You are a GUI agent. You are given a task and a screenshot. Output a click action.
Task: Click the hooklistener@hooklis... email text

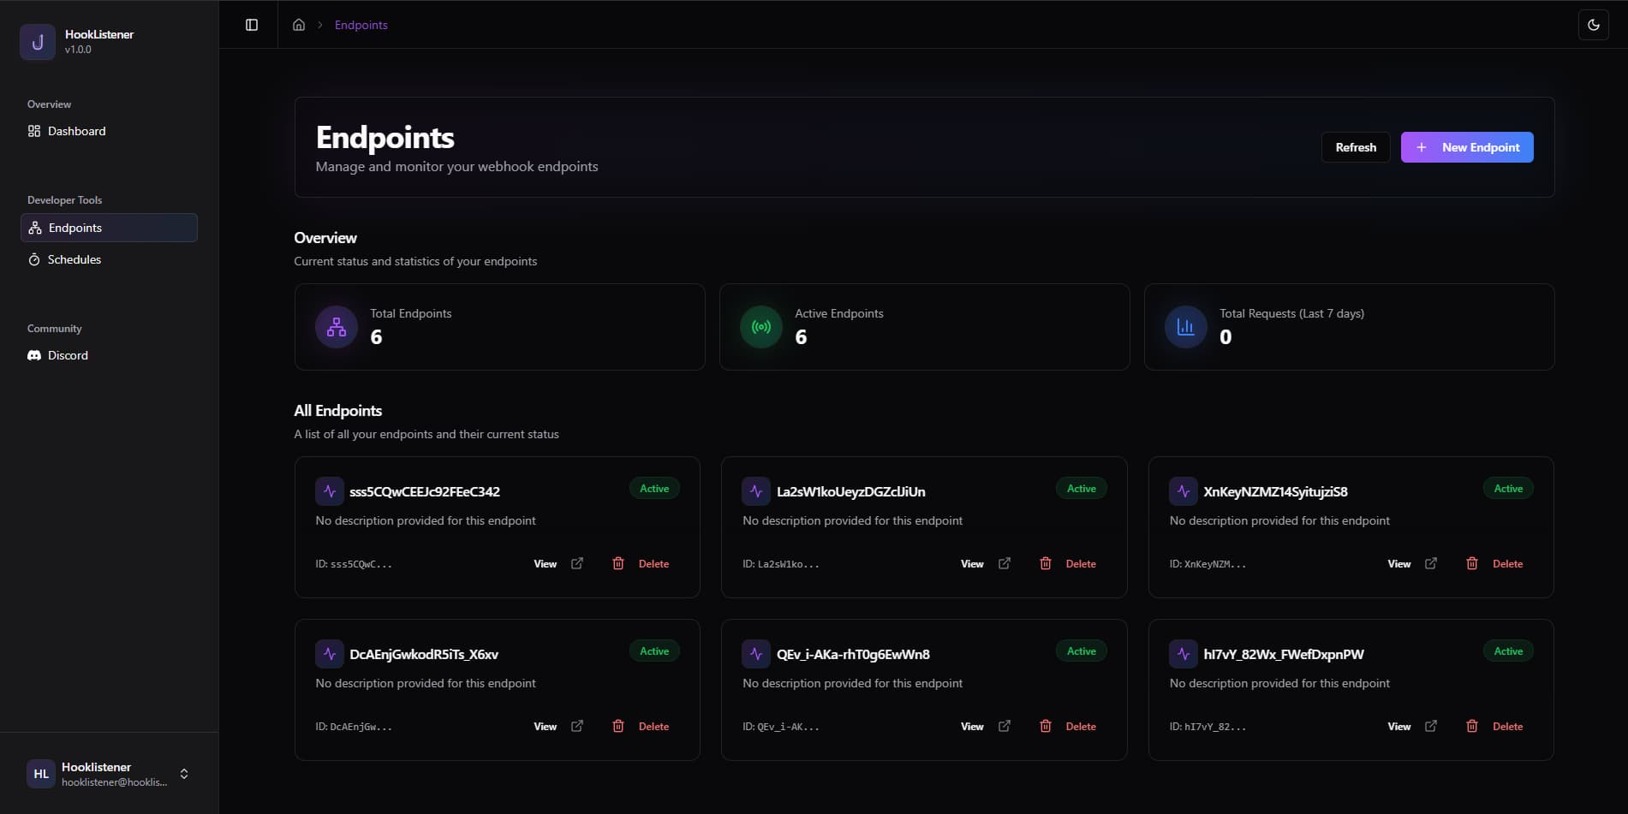coord(115,782)
